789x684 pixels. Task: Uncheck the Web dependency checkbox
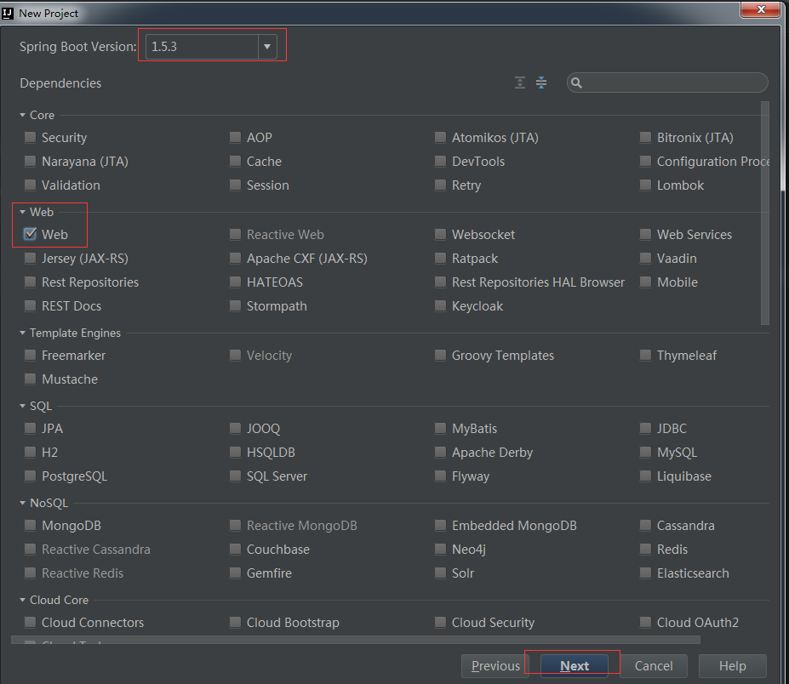pyautogui.click(x=30, y=234)
